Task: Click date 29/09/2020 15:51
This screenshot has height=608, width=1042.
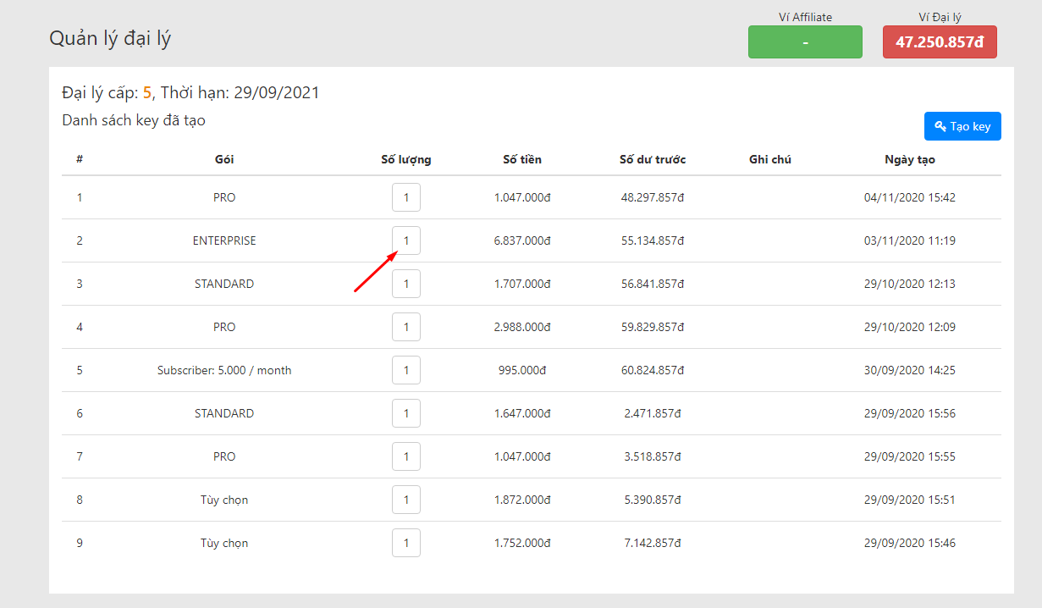Action: pyautogui.click(x=910, y=500)
